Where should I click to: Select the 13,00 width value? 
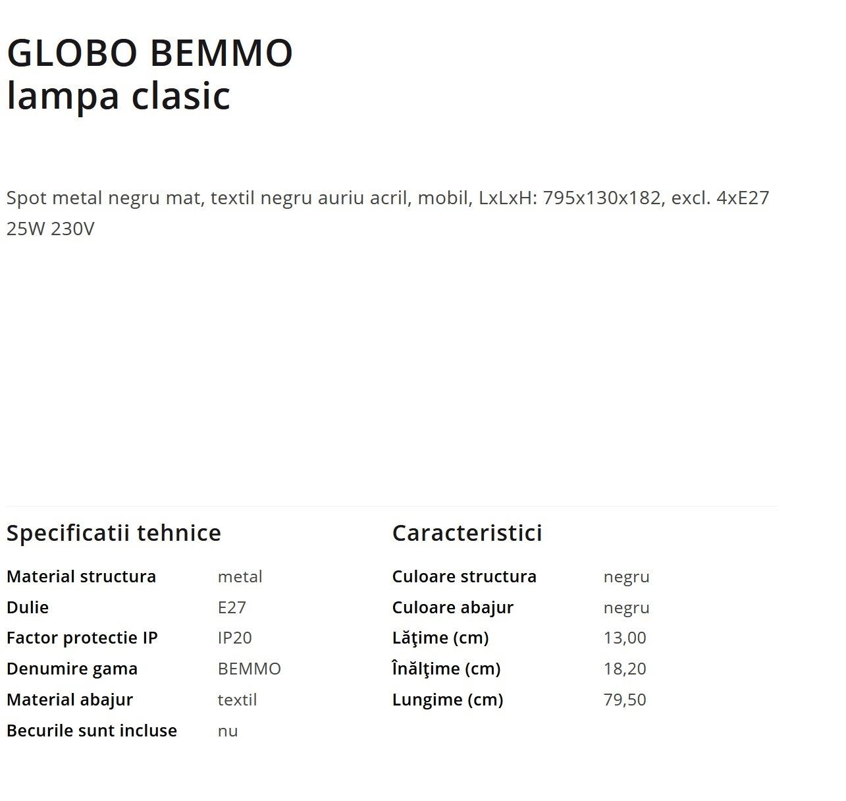click(x=625, y=638)
